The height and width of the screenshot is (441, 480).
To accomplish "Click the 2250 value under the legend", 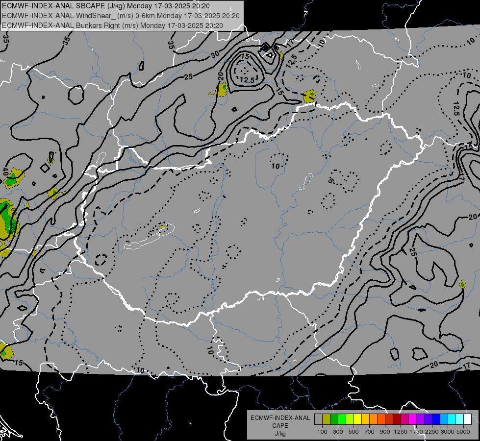I will pyautogui.click(x=431, y=432).
